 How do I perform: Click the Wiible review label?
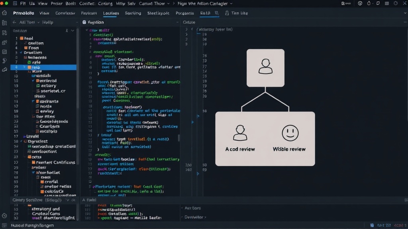[289, 149]
